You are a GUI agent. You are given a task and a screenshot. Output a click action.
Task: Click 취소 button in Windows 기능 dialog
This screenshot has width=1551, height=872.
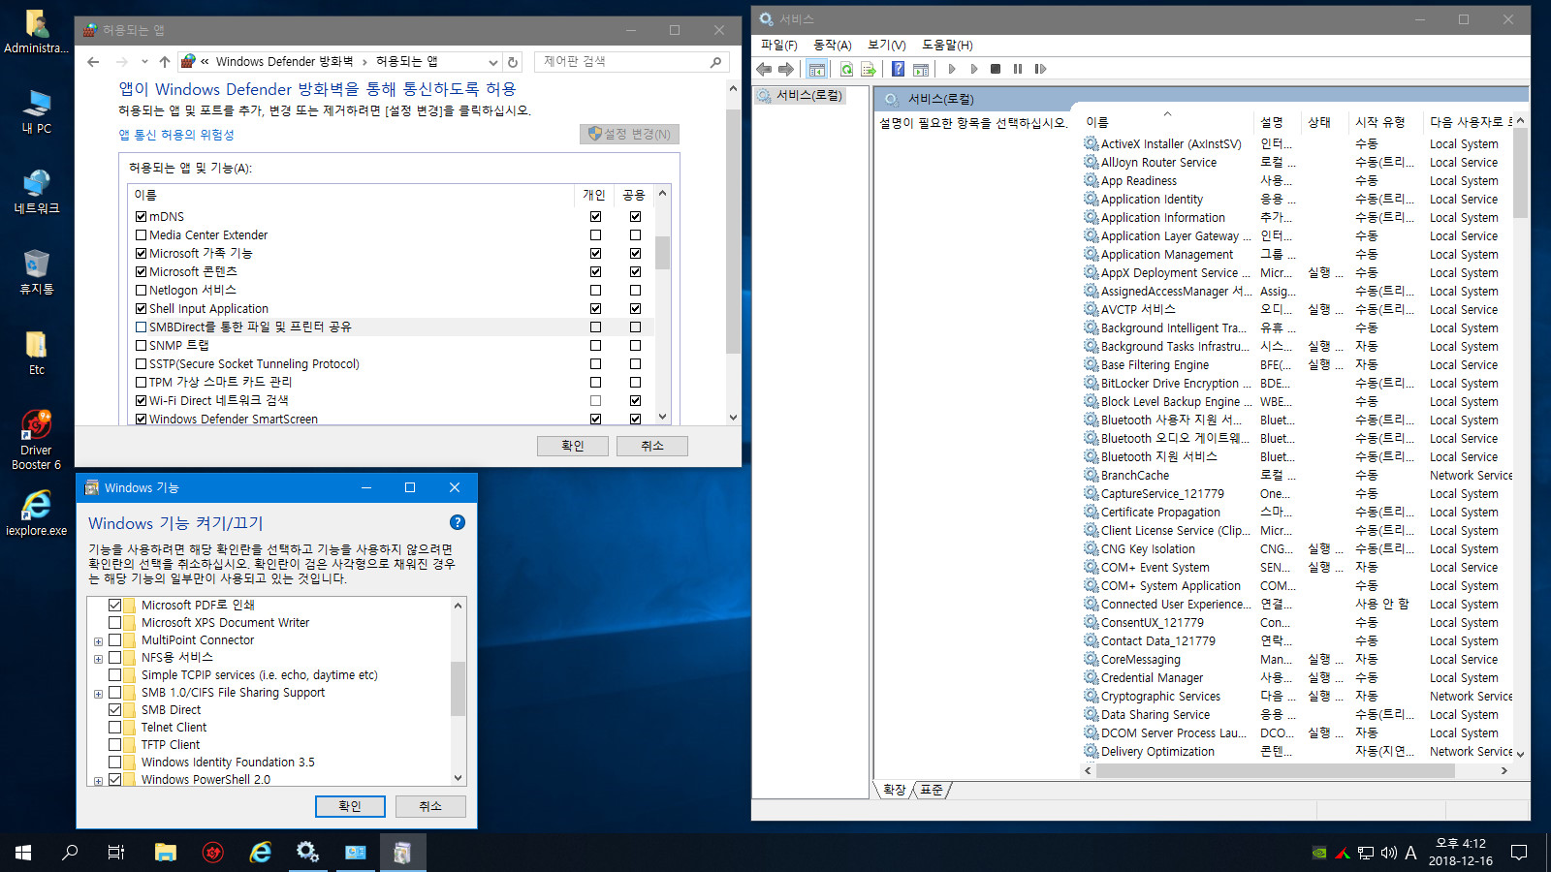[x=430, y=806]
